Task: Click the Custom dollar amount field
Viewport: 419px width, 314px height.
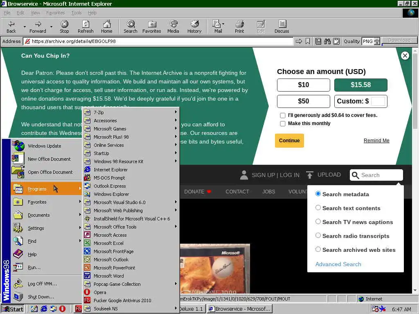Action: [x=378, y=101]
